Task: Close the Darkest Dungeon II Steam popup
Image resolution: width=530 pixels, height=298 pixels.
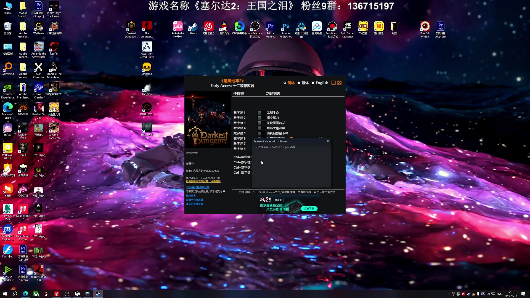Action: click(x=328, y=141)
